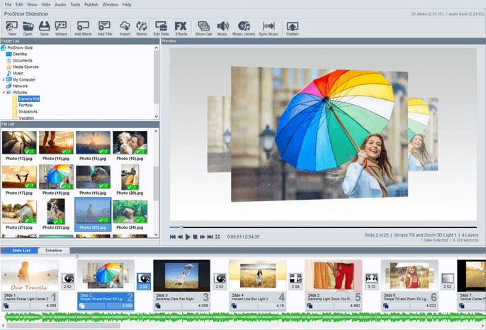Click the rewind preview button

tap(180, 237)
